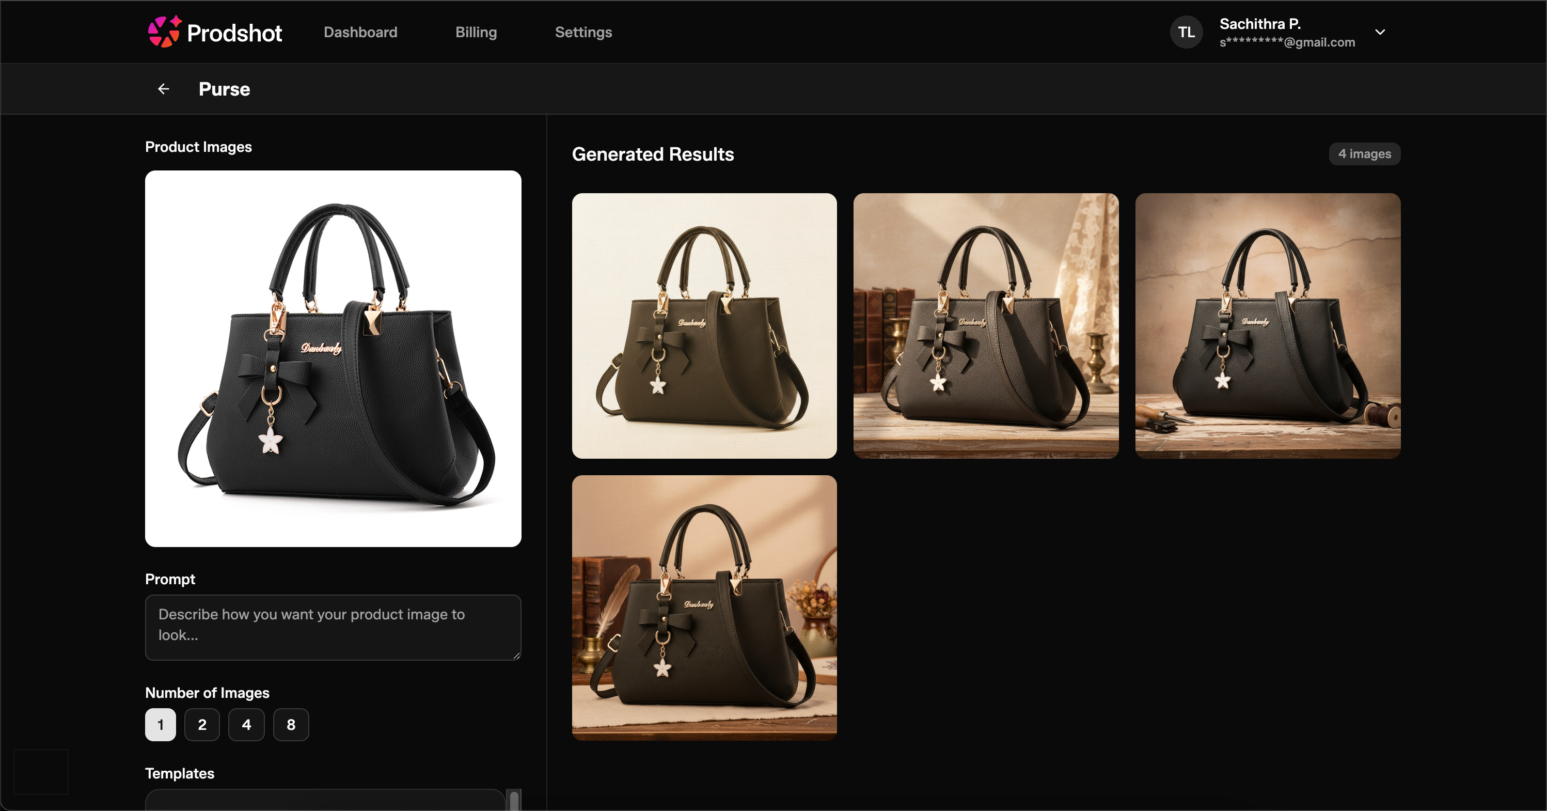Open the generated purse with lace curtain
Image resolution: width=1547 pixels, height=811 pixels.
(x=986, y=325)
